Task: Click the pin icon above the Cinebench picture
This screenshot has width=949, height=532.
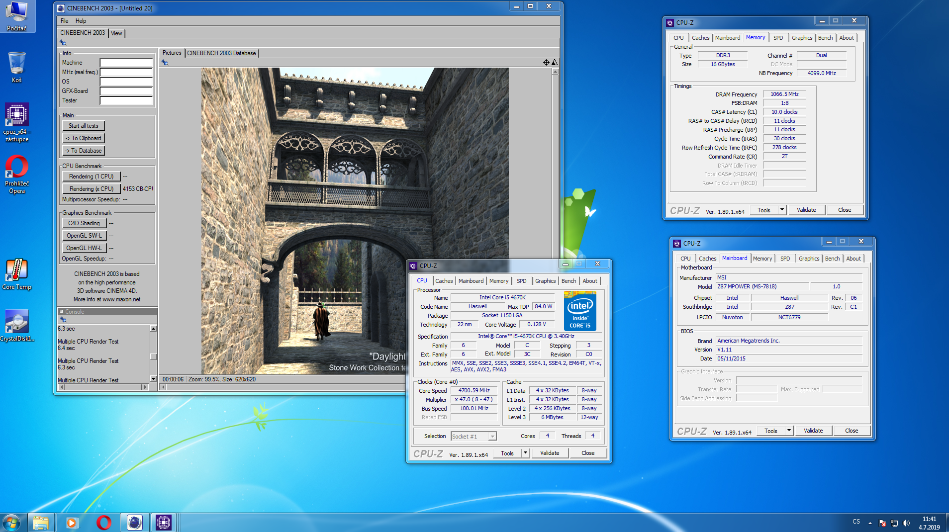Action: point(165,63)
